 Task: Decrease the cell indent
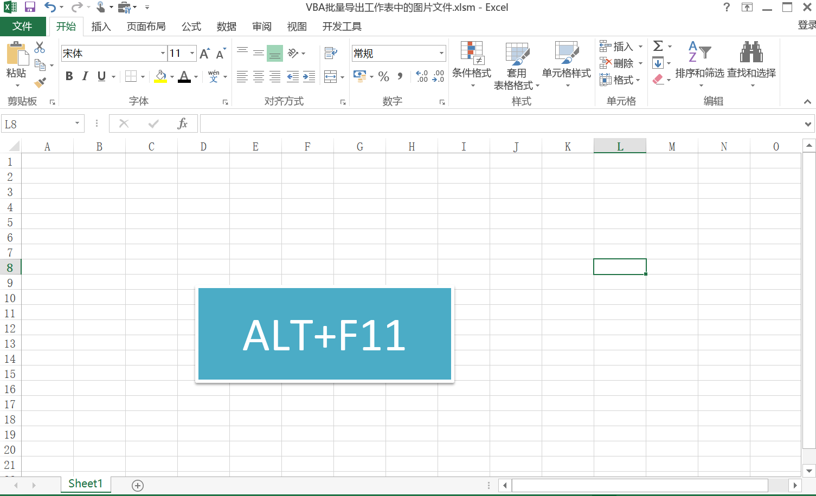point(293,77)
